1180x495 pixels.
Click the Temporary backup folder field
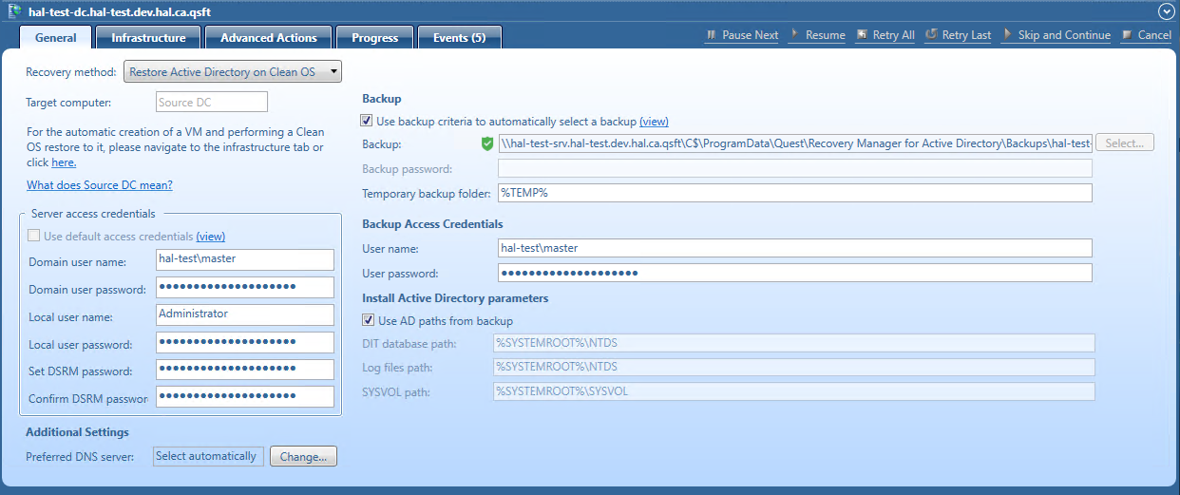coord(794,193)
